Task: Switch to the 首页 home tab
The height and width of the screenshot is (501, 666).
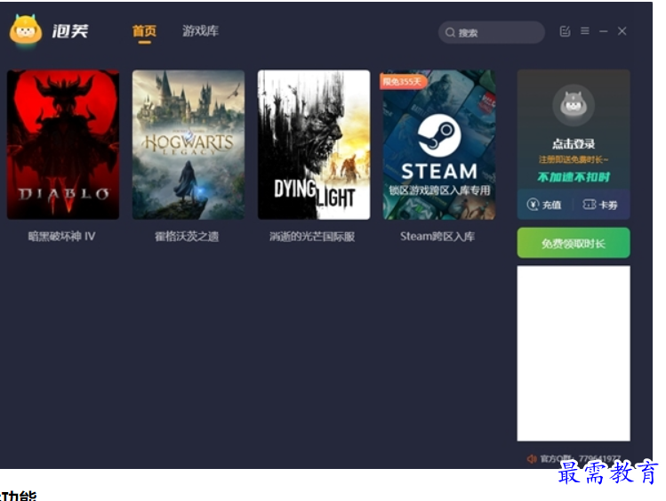Action: pyautogui.click(x=144, y=31)
